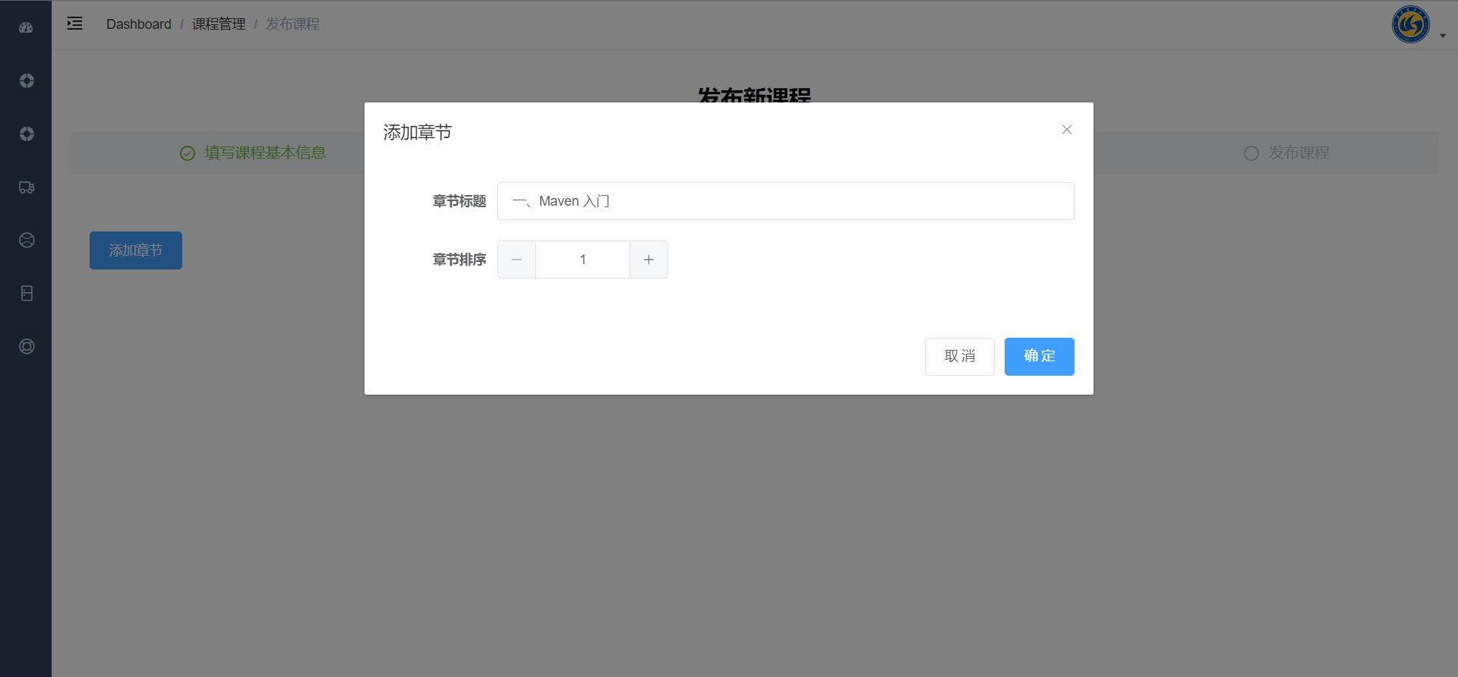Click the 章节标题 input field

[x=785, y=201]
